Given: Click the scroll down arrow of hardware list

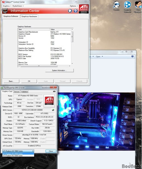Looking at the screenshot, I should pyautogui.click(x=72, y=64).
